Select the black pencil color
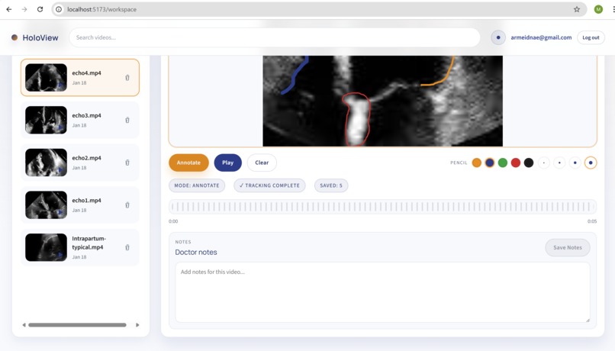615x351 pixels. point(529,163)
